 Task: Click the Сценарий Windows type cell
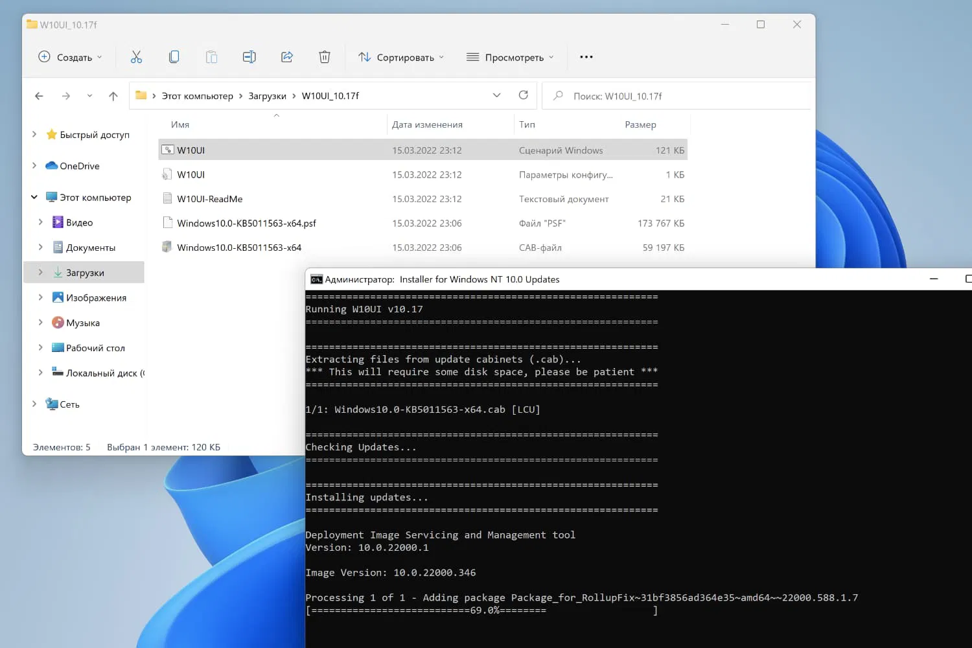click(x=561, y=150)
